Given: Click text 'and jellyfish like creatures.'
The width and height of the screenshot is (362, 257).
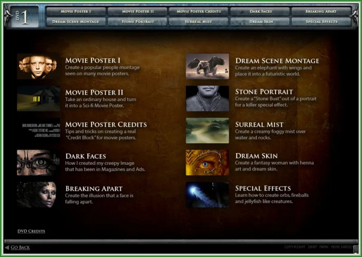Looking at the screenshot, I should pyautogui.click(x=264, y=201).
